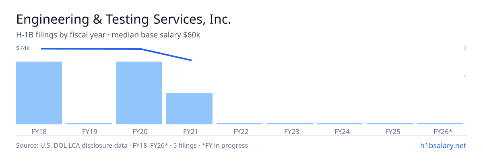Click the FY18 filings bar
Image resolution: width=483 pixels, height=161 pixels.
39,93
